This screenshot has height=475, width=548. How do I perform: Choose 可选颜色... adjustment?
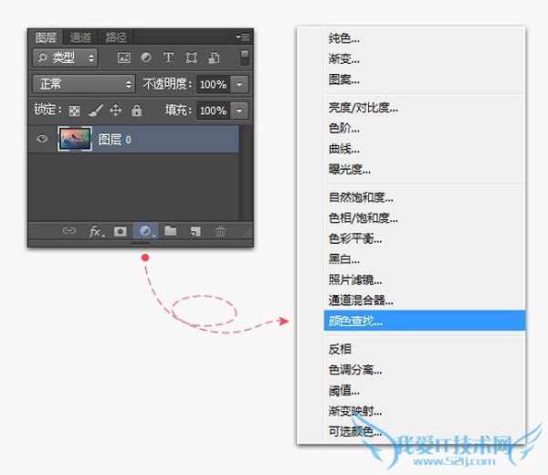(x=425, y=431)
